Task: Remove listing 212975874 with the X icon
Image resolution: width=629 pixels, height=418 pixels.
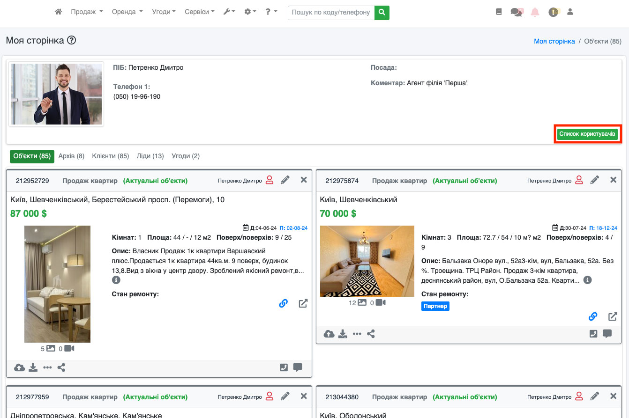Action: [613, 180]
